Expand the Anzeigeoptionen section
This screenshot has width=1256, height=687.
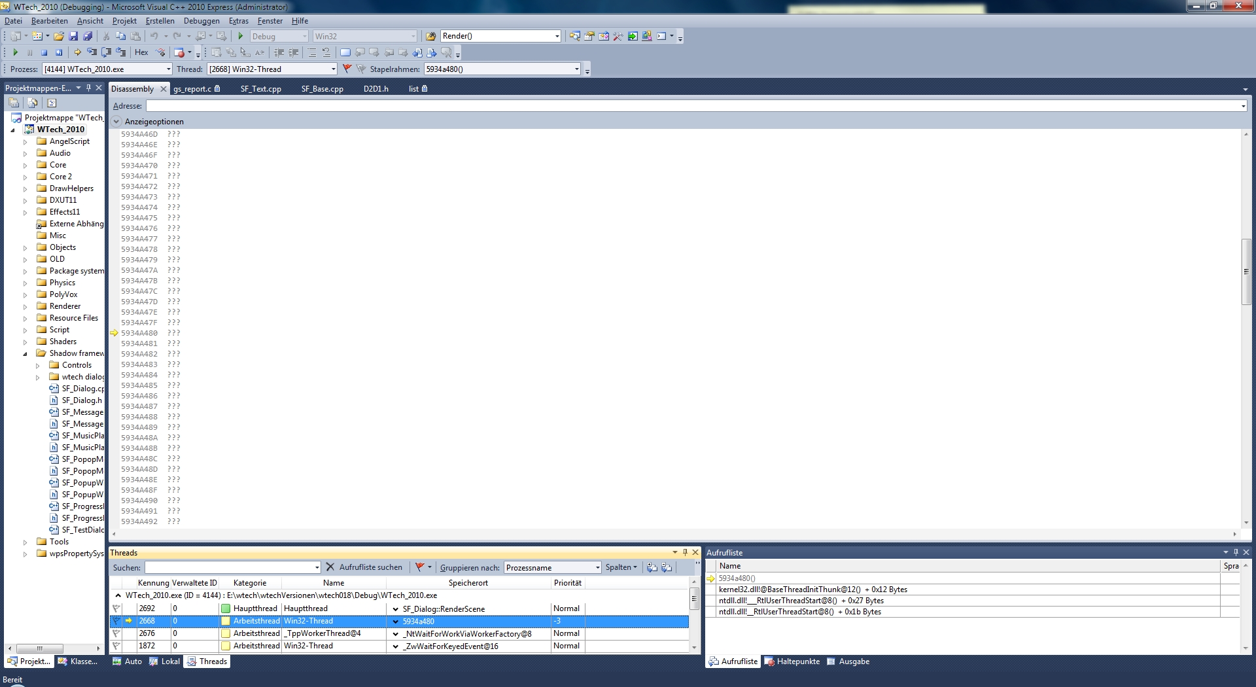point(116,122)
